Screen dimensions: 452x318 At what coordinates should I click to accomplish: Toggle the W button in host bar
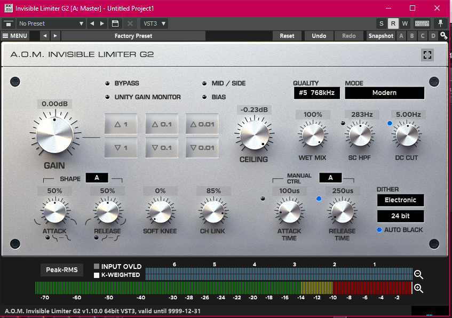coord(405,23)
